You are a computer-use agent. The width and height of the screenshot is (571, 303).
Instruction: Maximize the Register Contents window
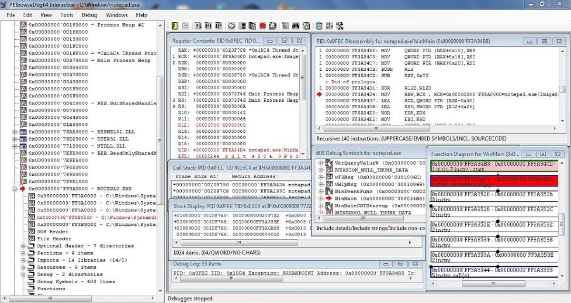point(285,41)
